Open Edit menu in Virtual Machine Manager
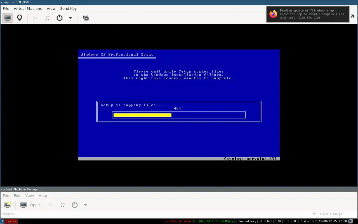Screen dimensions: 358x224 point(17,195)
